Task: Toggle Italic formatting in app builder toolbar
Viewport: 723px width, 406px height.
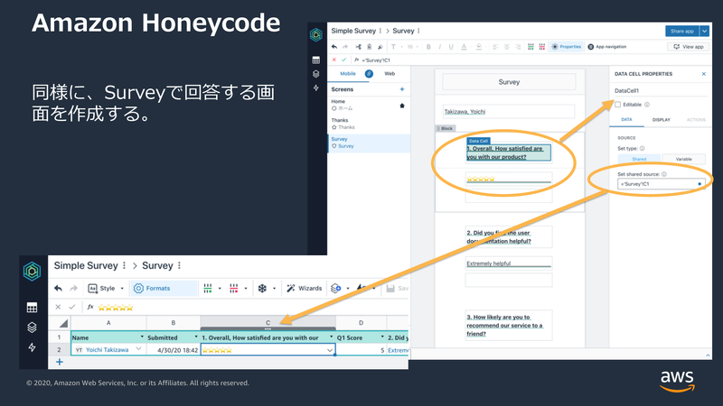Action: coord(439,47)
